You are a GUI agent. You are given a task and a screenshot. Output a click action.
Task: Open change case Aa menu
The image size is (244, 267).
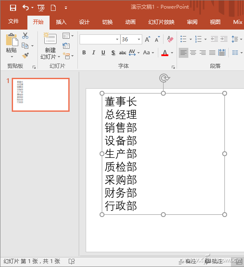click(148, 53)
